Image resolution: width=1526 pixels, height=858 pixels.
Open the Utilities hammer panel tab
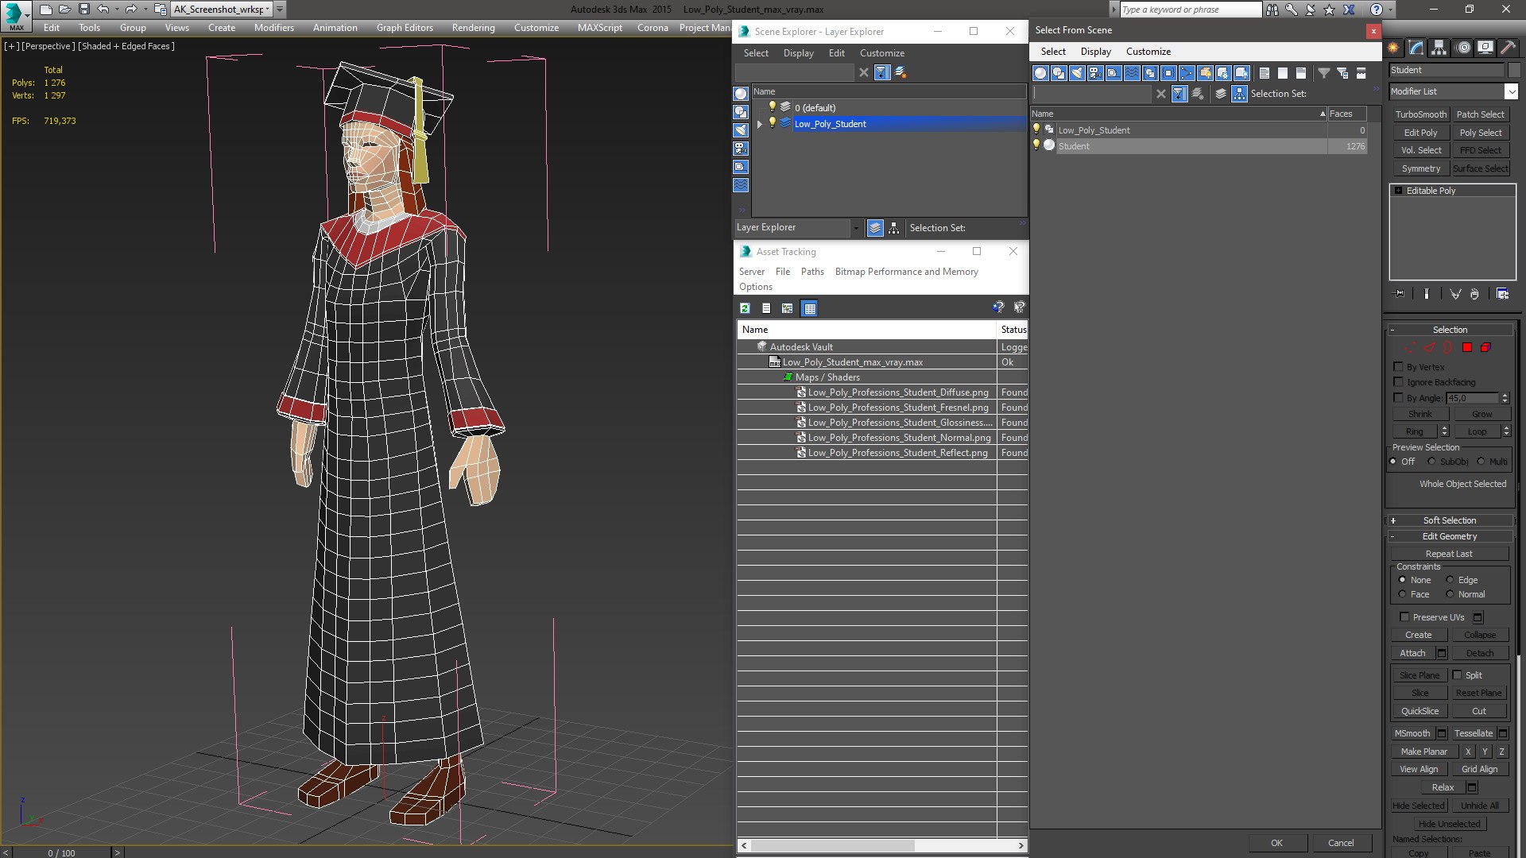(x=1508, y=48)
